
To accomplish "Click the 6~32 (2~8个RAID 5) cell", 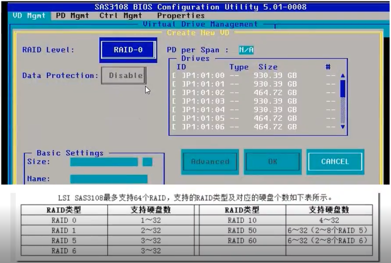I will pos(329,230).
